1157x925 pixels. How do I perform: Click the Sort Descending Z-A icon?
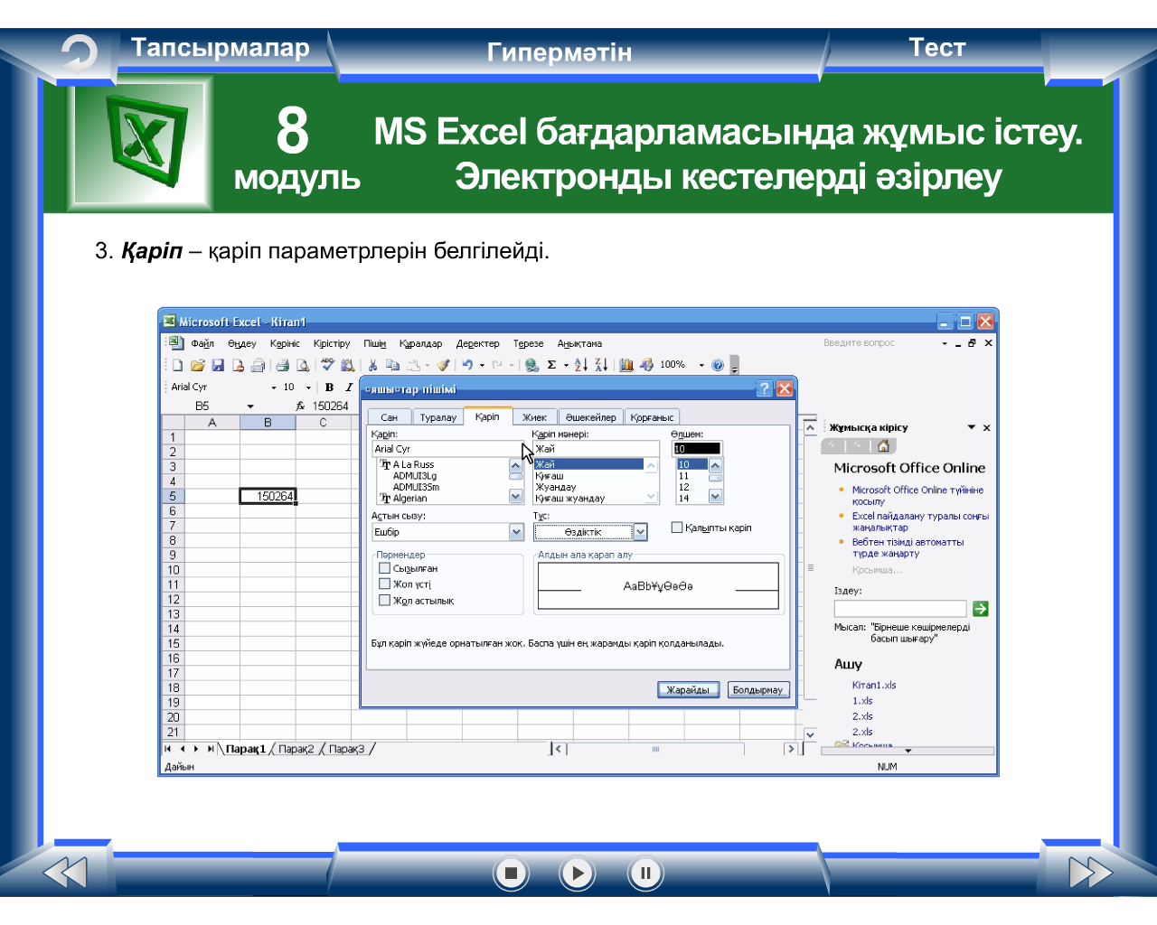(601, 365)
